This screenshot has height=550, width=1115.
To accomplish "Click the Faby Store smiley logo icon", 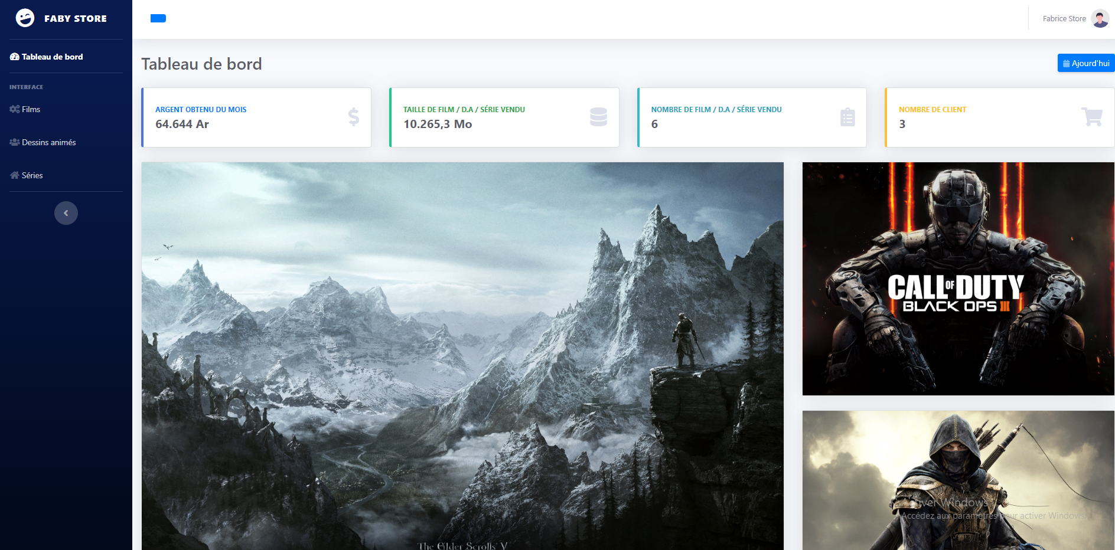I will coord(25,18).
